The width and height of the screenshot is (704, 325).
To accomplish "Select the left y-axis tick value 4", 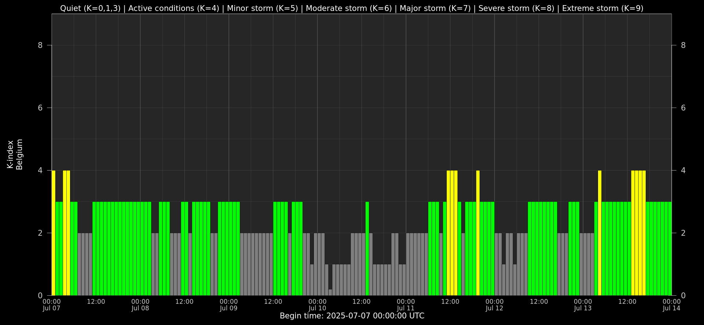I will (x=40, y=171).
